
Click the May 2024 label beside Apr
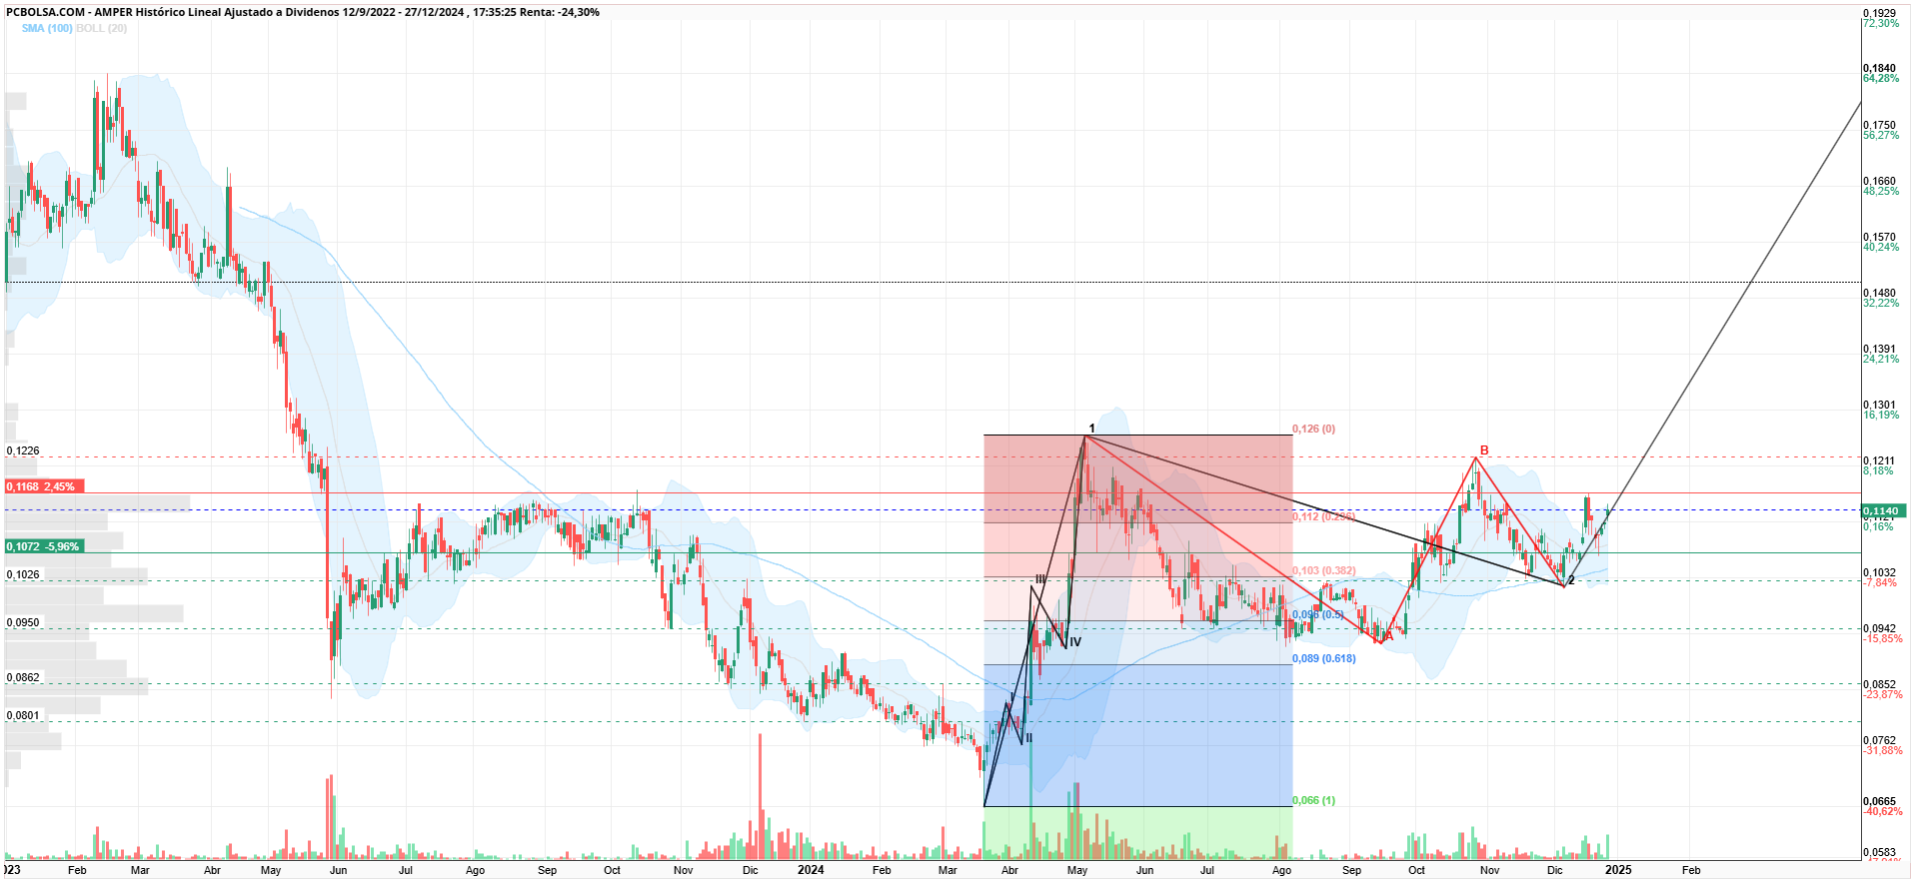pos(1077,870)
